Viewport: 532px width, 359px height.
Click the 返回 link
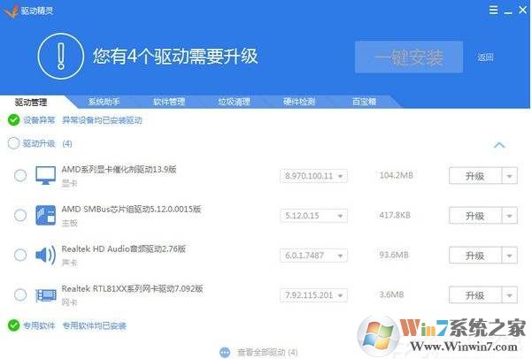pos(485,57)
